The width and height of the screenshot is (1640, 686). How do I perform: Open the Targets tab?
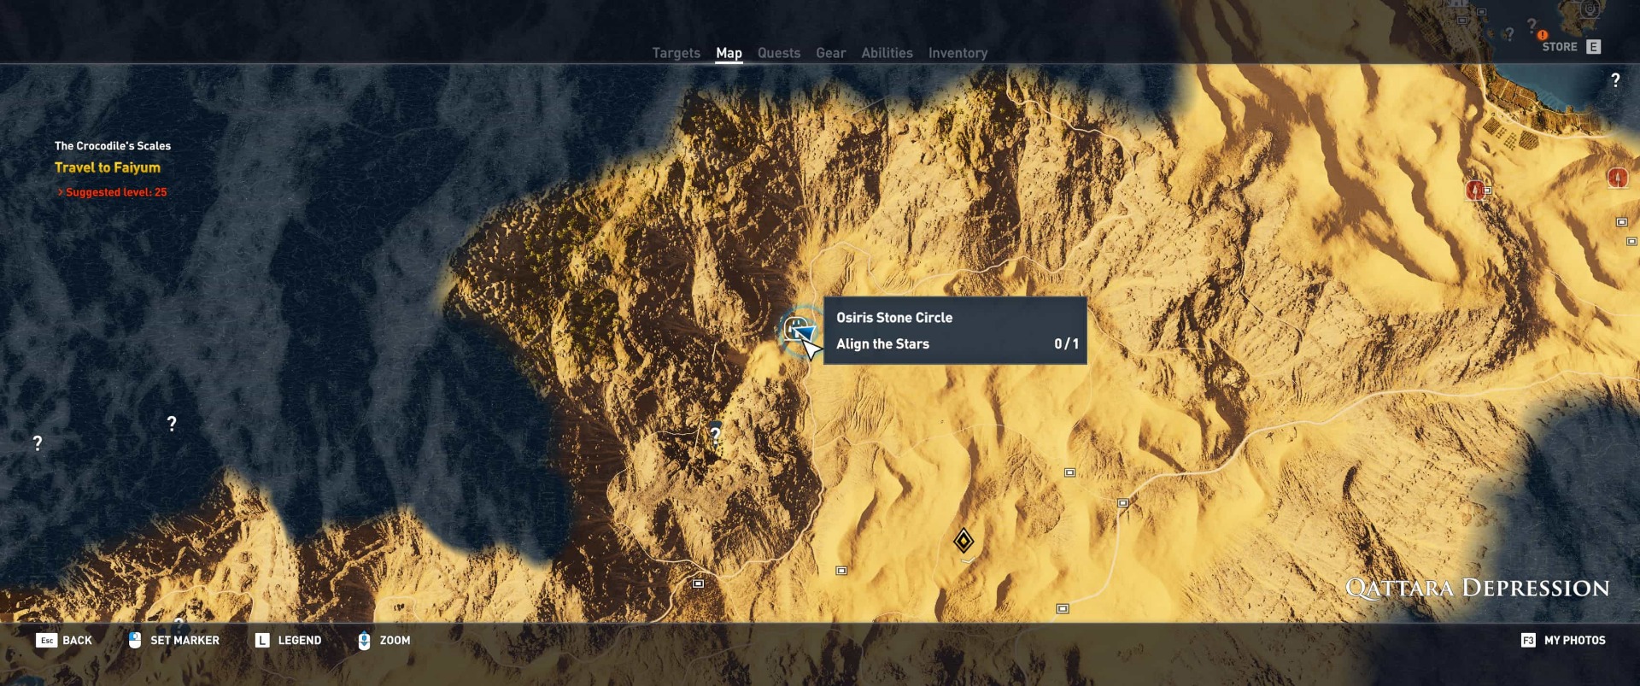[x=676, y=53]
